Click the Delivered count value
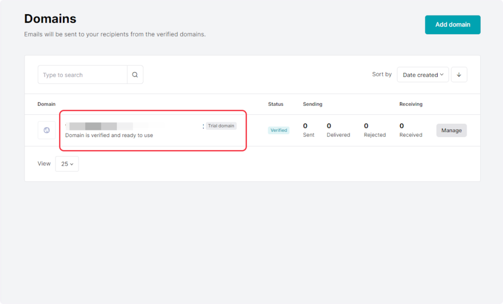The height and width of the screenshot is (304, 503). tap(329, 126)
